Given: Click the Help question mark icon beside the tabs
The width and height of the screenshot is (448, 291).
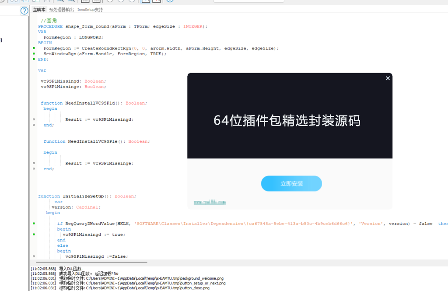Looking at the screenshot, I should click(23, 9).
